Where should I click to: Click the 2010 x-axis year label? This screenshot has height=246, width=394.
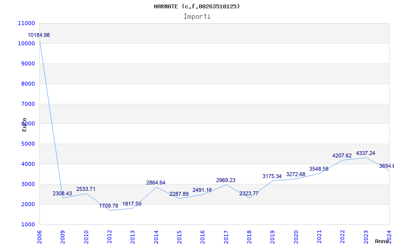86,237
